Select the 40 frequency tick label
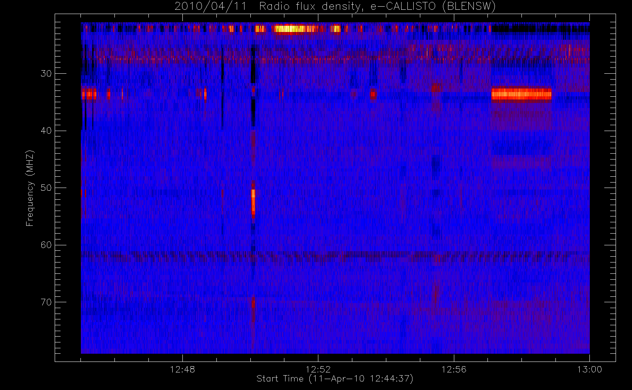 pyautogui.click(x=46, y=131)
